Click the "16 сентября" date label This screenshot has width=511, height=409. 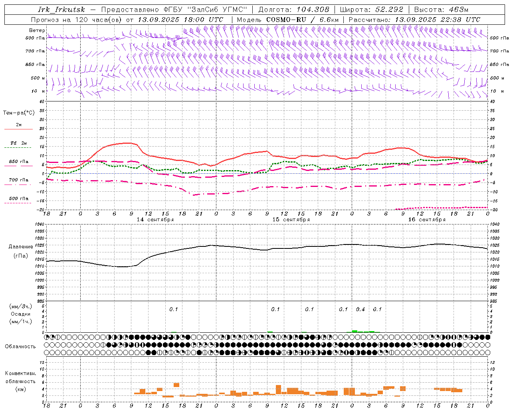point(427,220)
